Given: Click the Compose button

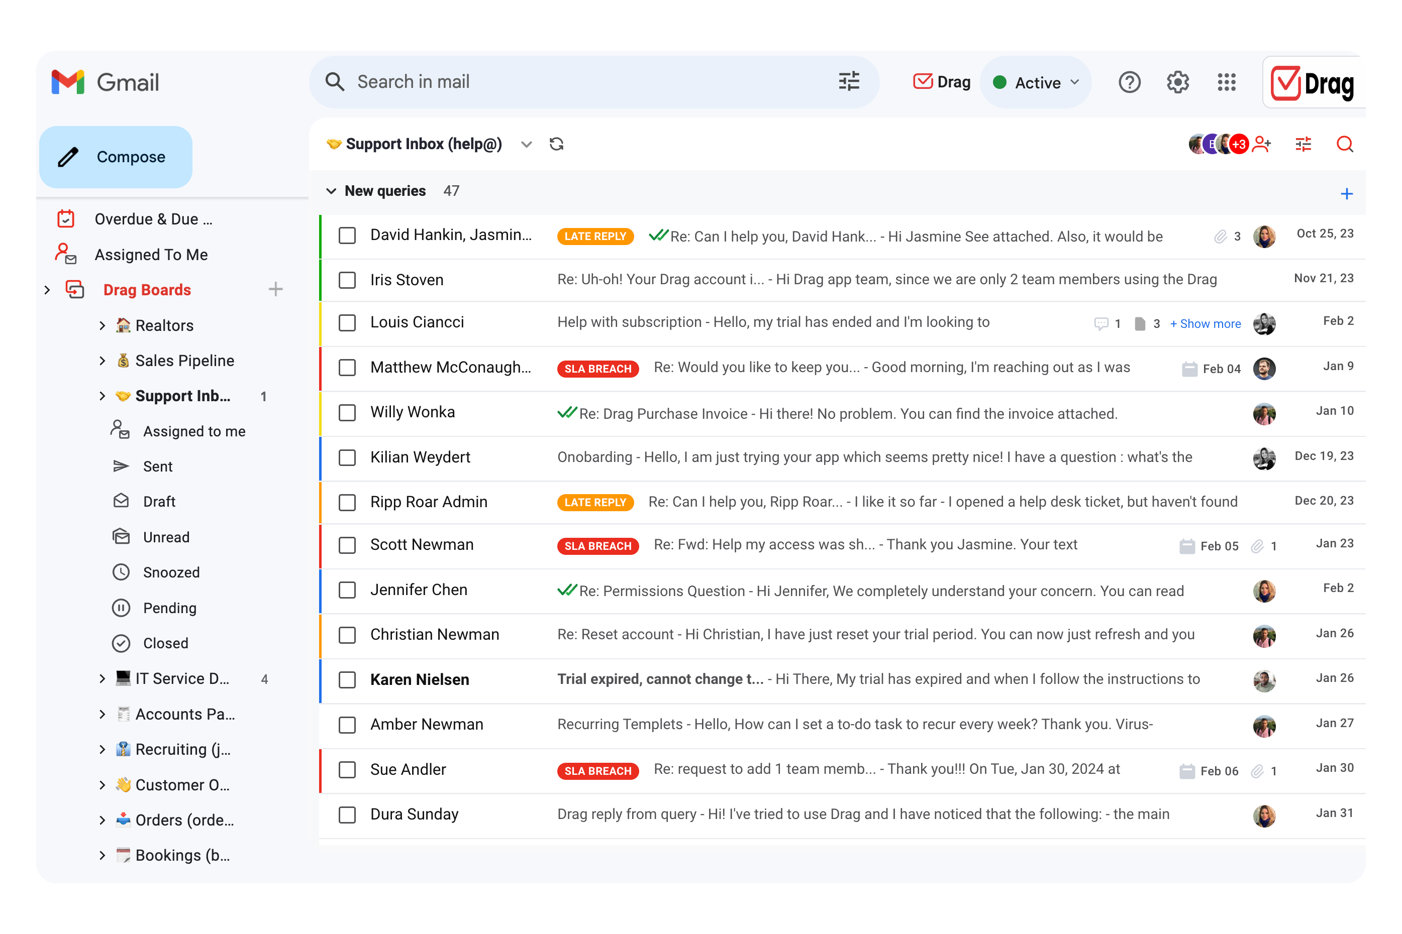Looking at the screenshot, I should [x=116, y=157].
